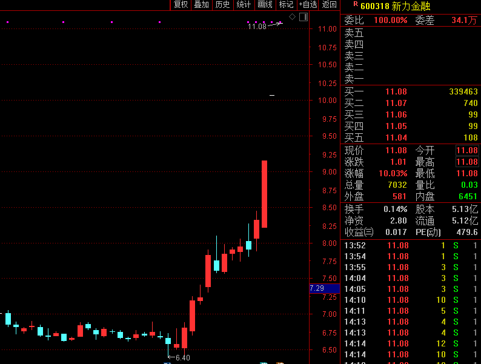Click the 11.08 high price chart label

(257, 27)
